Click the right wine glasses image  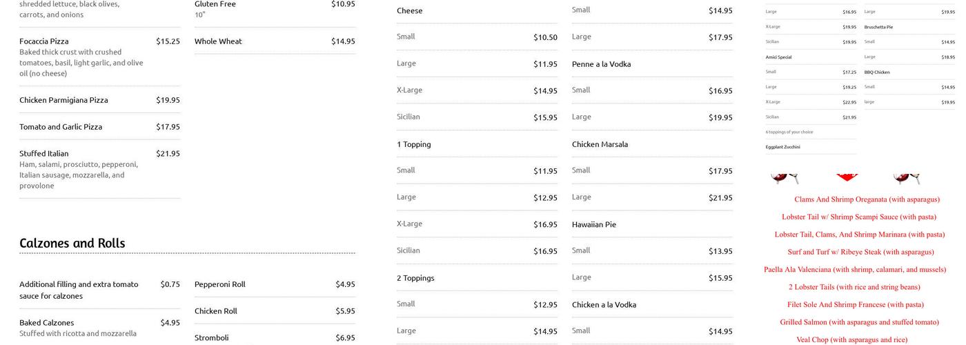(x=906, y=177)
